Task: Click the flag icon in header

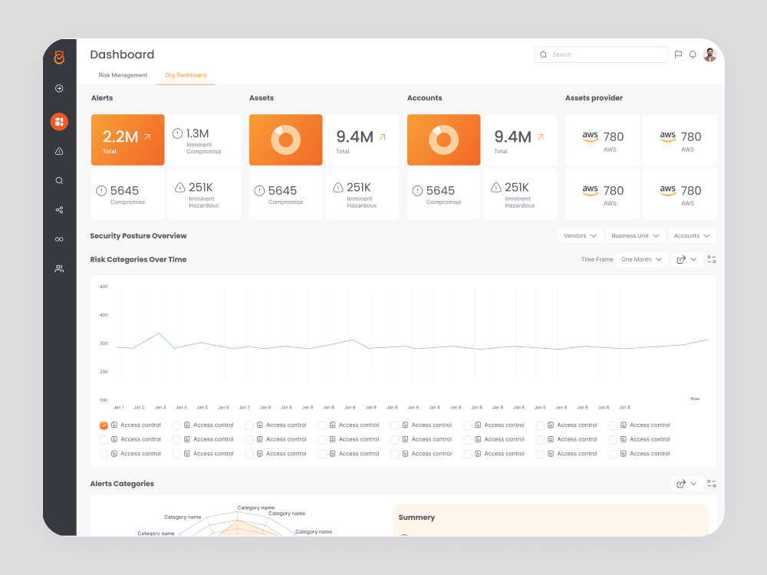Action: (x=678, y=54)
